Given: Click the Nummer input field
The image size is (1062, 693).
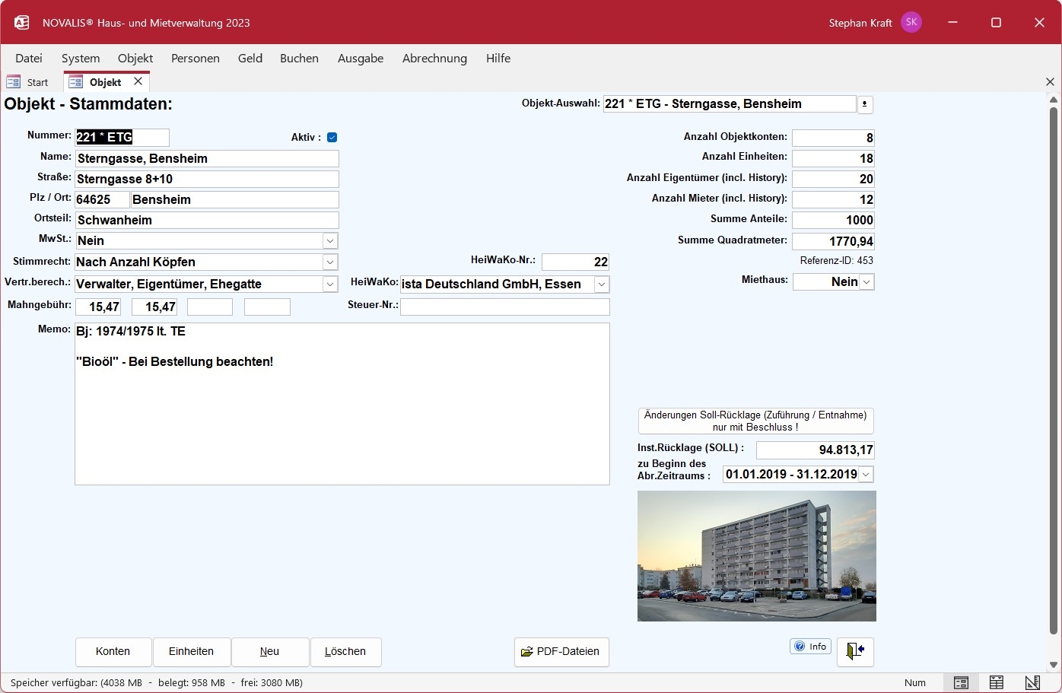Looking at the screenshot, I should point(122,138).
